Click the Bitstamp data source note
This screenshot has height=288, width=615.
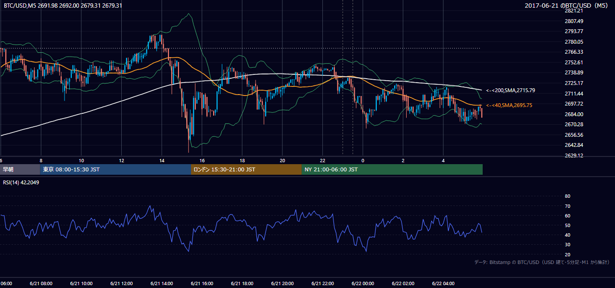point(542,262)
